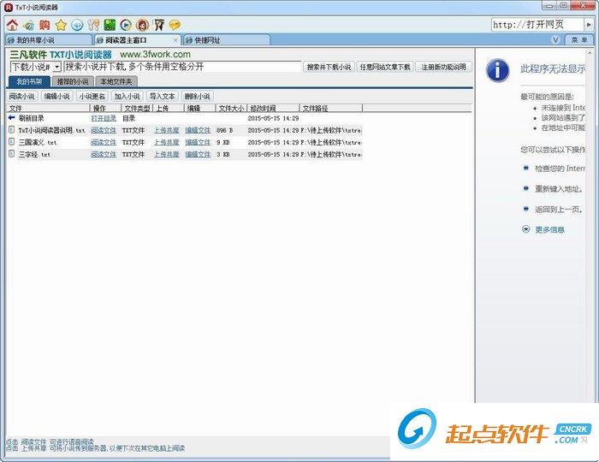This screenshot has height=462, width=599.
Task: Click the 编辑小说 button
Action: coord(57,96)
